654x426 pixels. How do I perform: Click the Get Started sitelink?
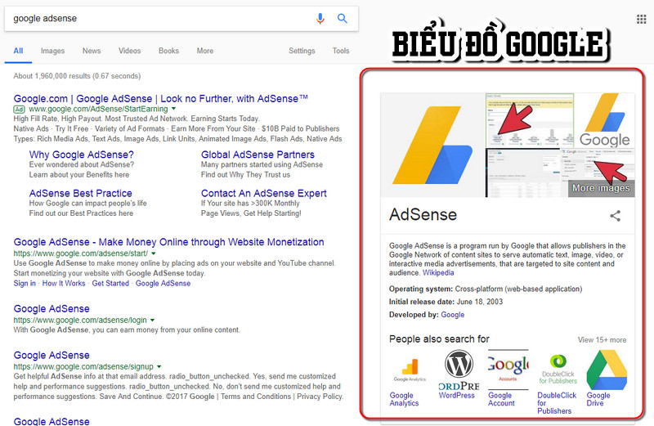coord(110,283)
